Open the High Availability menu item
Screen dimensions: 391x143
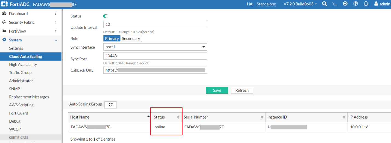click(x=23, y=64)
